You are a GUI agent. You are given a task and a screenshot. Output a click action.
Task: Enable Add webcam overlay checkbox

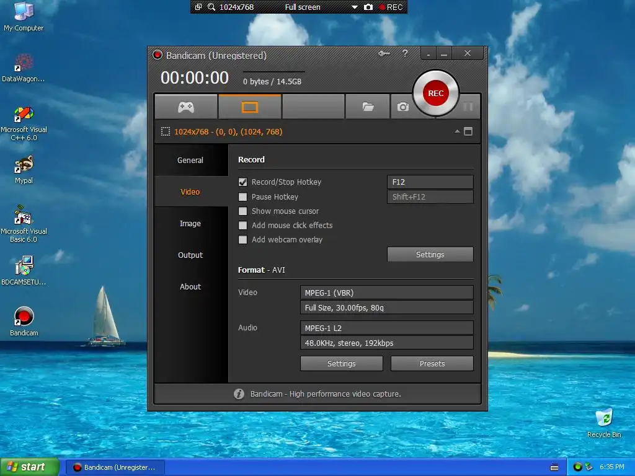[x=242, y=240]
